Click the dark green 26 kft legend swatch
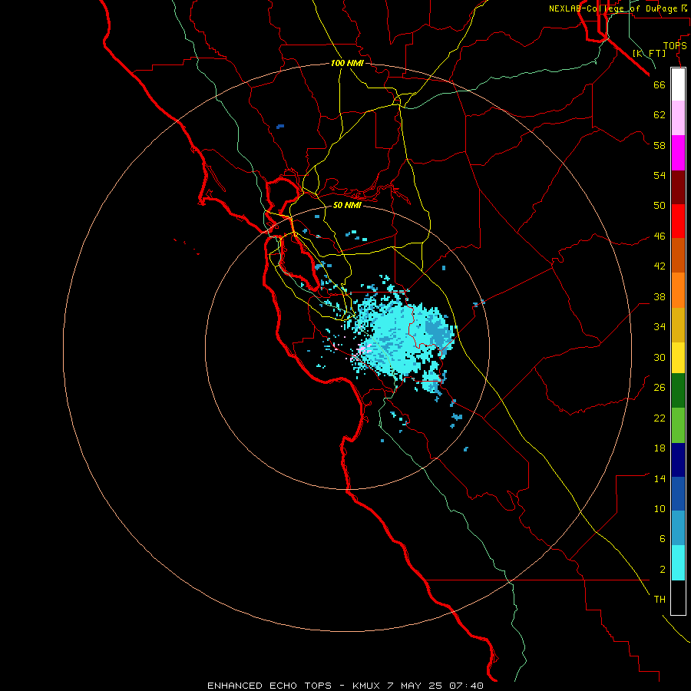 (x=678, y=391)
